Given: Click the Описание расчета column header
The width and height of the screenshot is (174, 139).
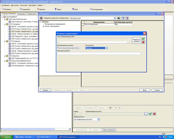Looking at the screenshot, I should [125, 22].
